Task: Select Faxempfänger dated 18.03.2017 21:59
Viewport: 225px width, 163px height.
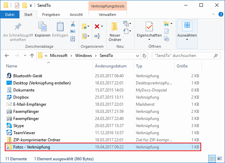Action: (x=103, y=111)
